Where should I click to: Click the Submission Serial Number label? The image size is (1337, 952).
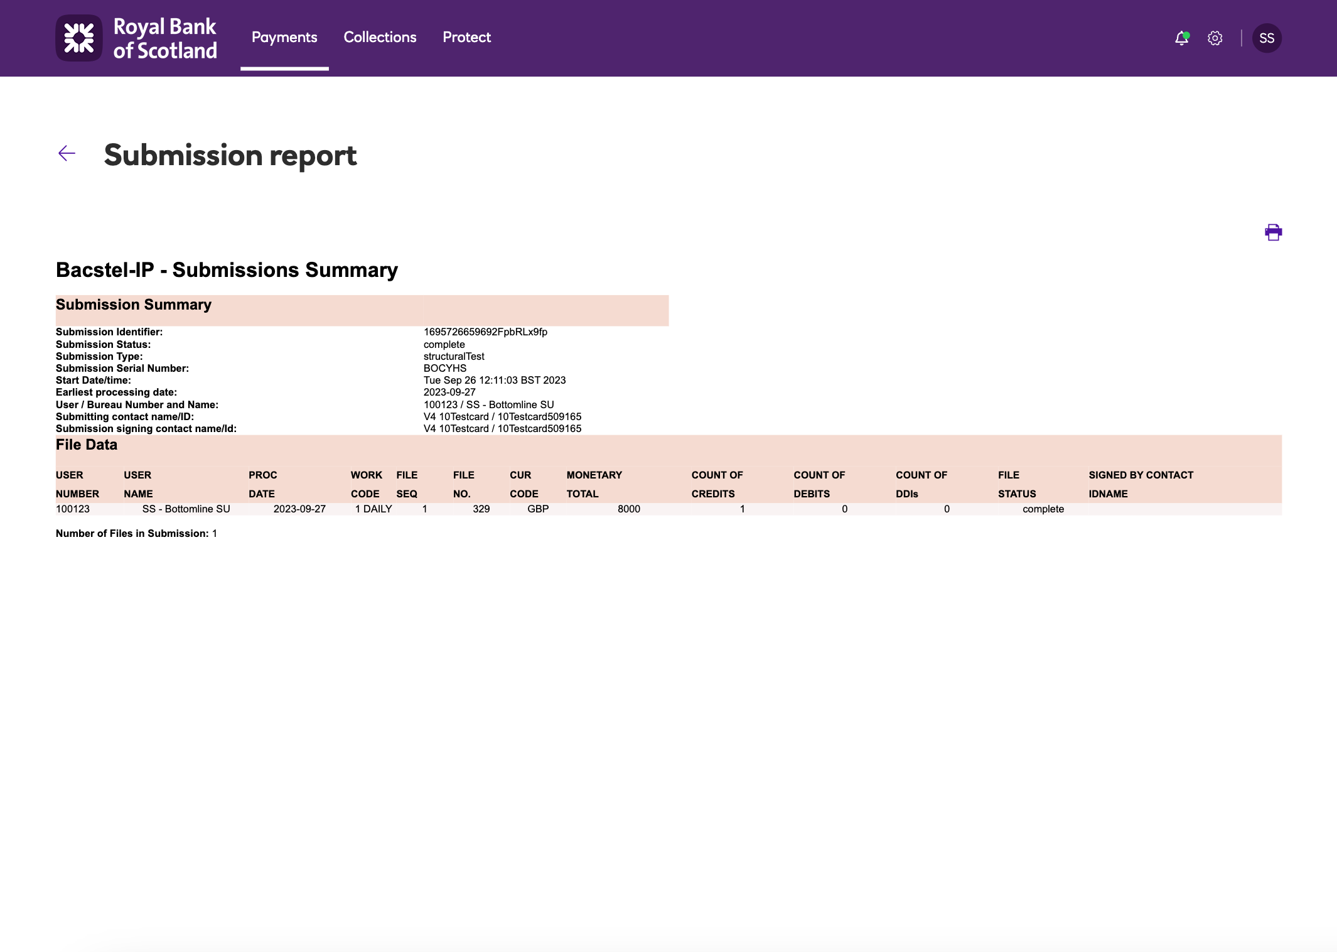point(122,368)
